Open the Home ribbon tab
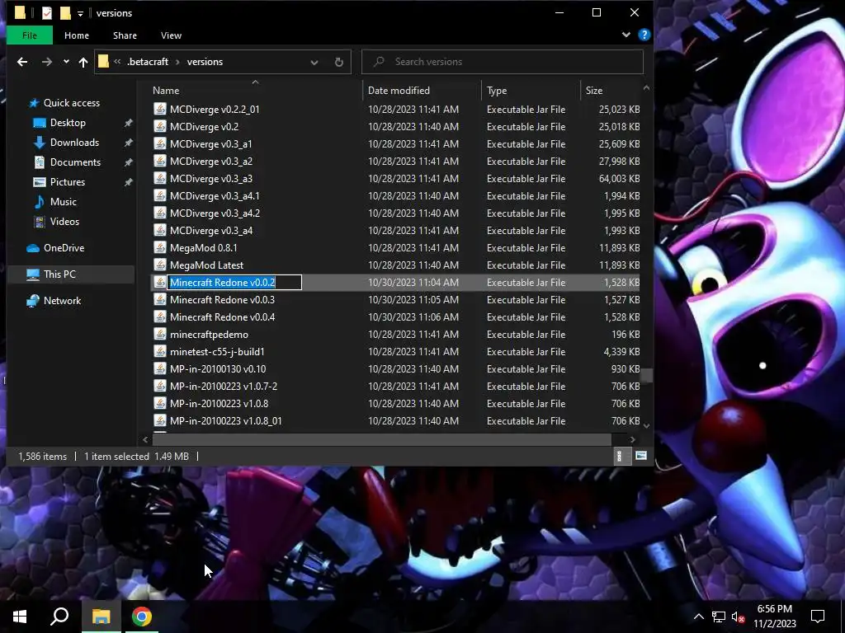845x633 pixels. pyautogui.click(x=77, y=35)
